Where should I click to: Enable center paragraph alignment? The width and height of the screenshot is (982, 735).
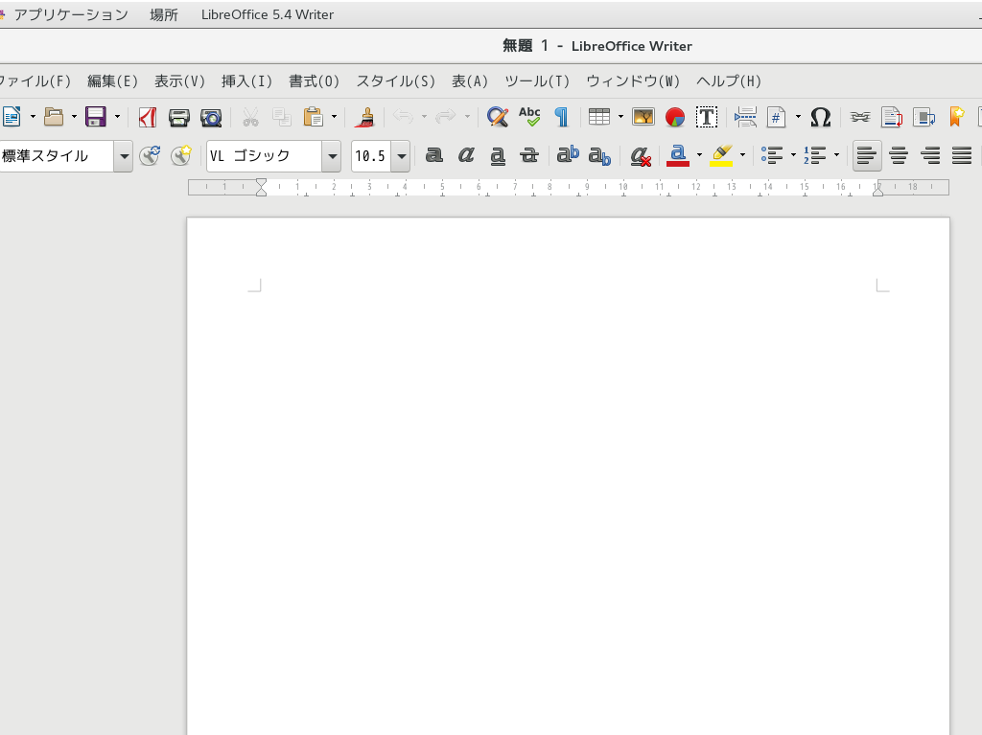click(x=899, y=155)
